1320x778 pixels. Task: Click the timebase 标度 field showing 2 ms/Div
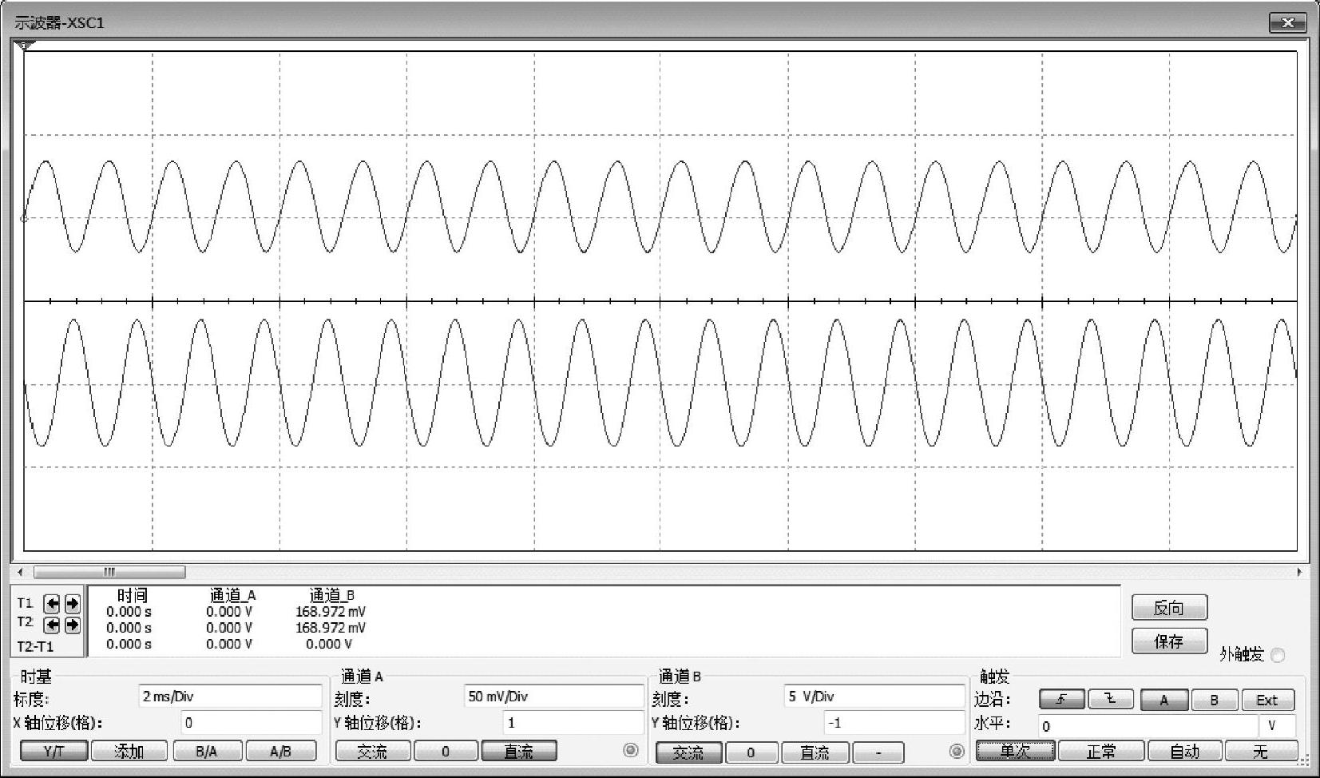[x=230, y=697]
